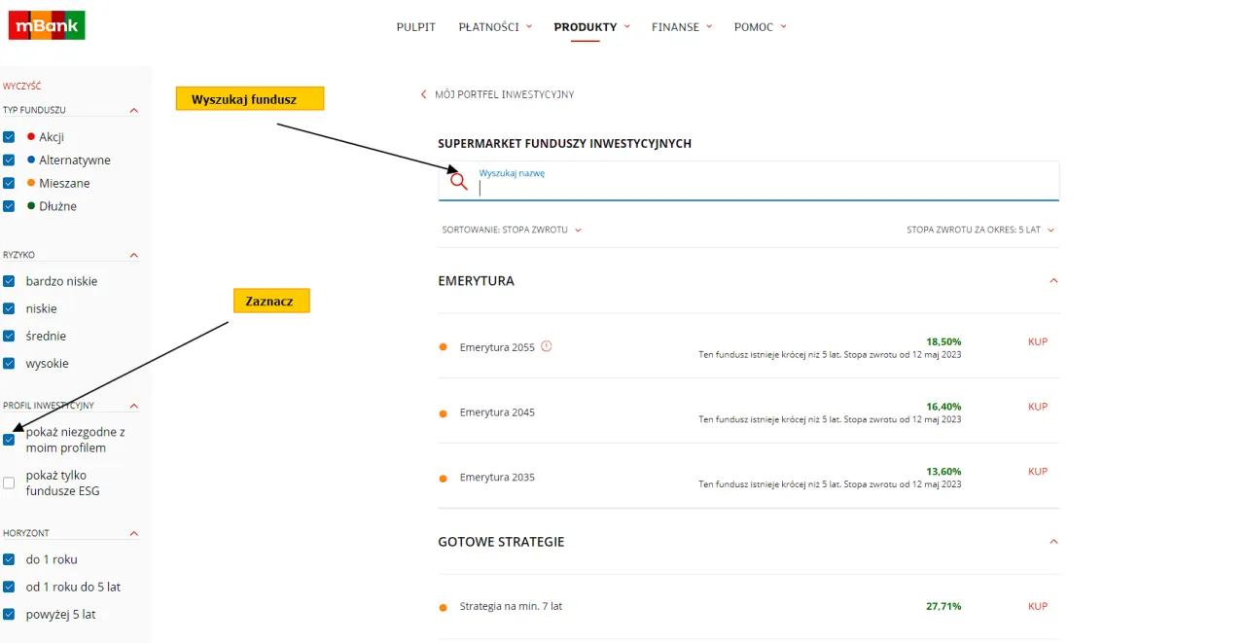Click KUP for Emerytura 2045

pyautogui.click(x=1038, y=407)
